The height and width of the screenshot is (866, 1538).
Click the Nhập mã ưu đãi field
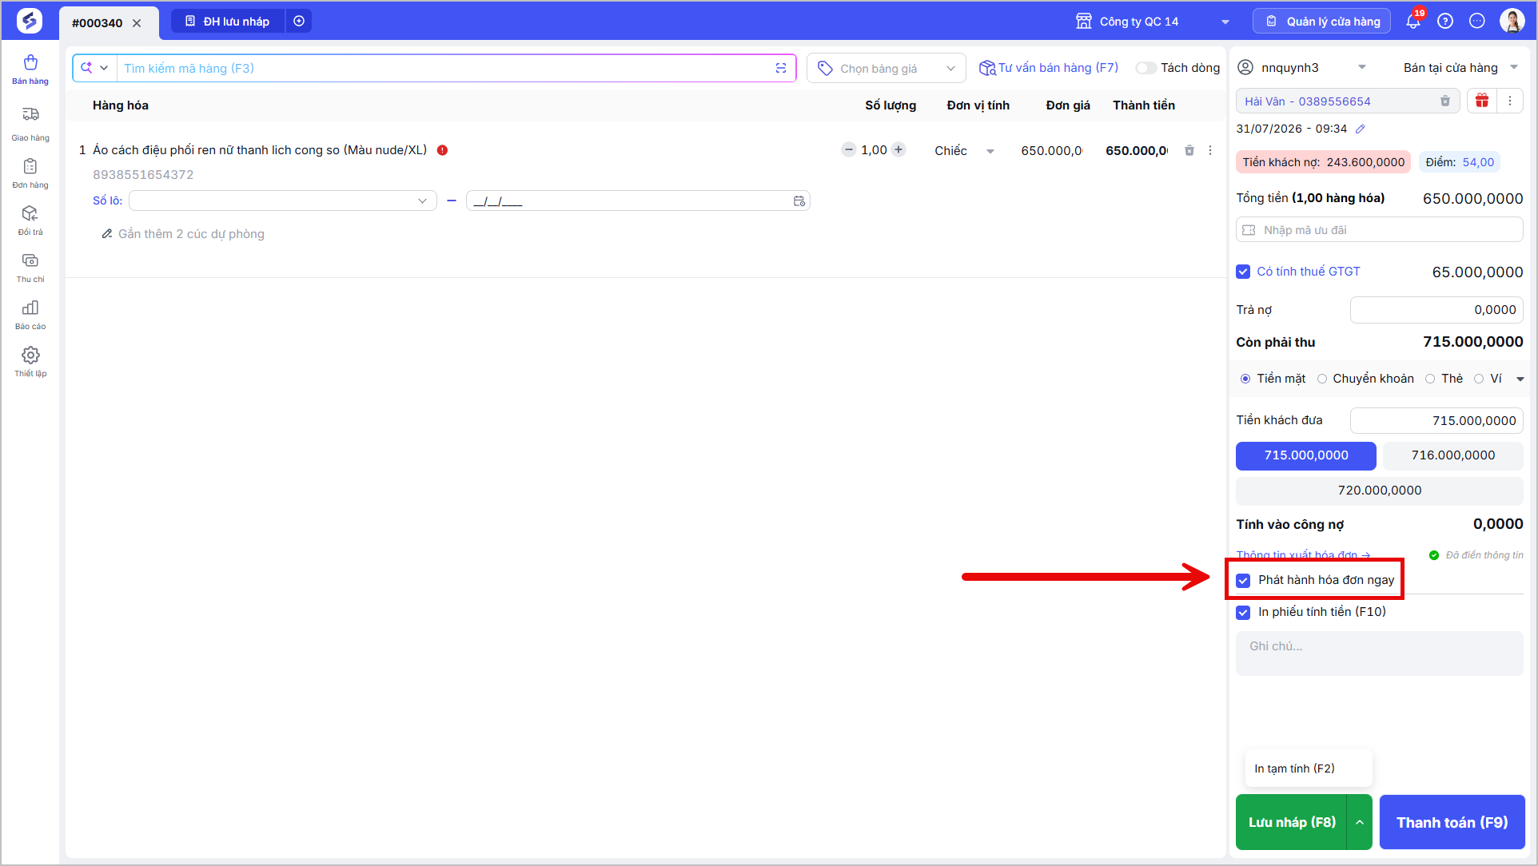1379,230
